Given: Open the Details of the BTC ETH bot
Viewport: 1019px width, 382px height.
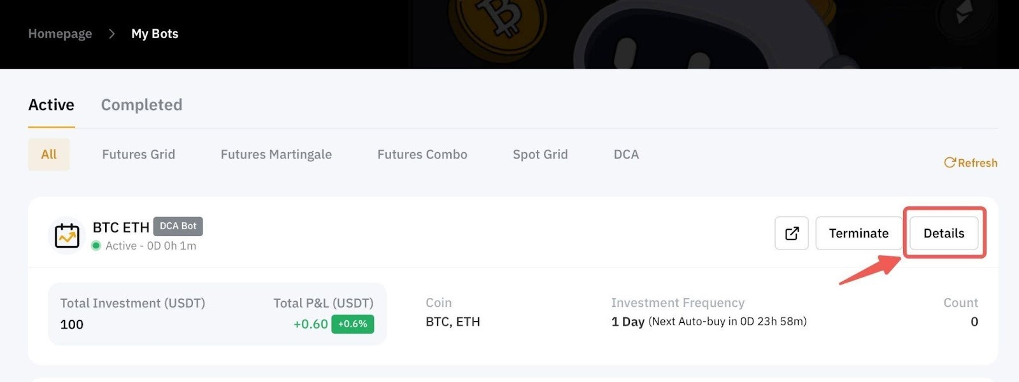Looking at the screenshot, I should 944,234.
